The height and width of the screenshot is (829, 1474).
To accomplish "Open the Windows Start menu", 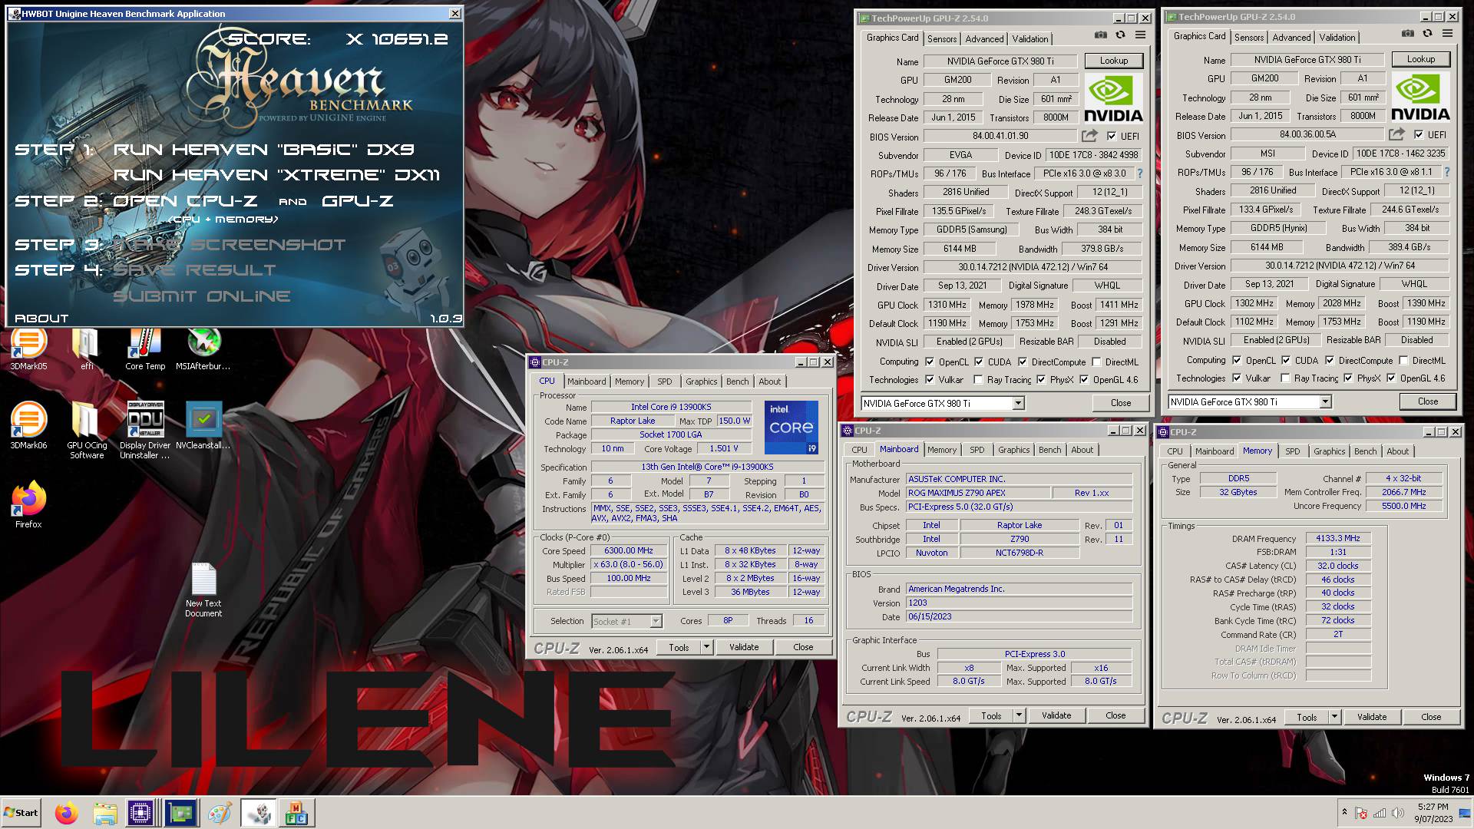I will click(x=21, y=813).
